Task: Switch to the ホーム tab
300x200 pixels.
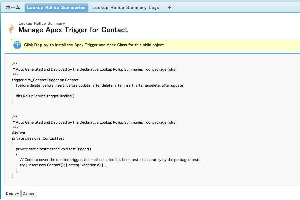Action: (x=13, y=7)
